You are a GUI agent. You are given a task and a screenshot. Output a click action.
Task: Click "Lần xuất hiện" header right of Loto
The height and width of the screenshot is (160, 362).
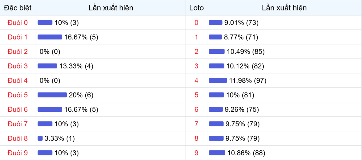click(x=284, y=8)
